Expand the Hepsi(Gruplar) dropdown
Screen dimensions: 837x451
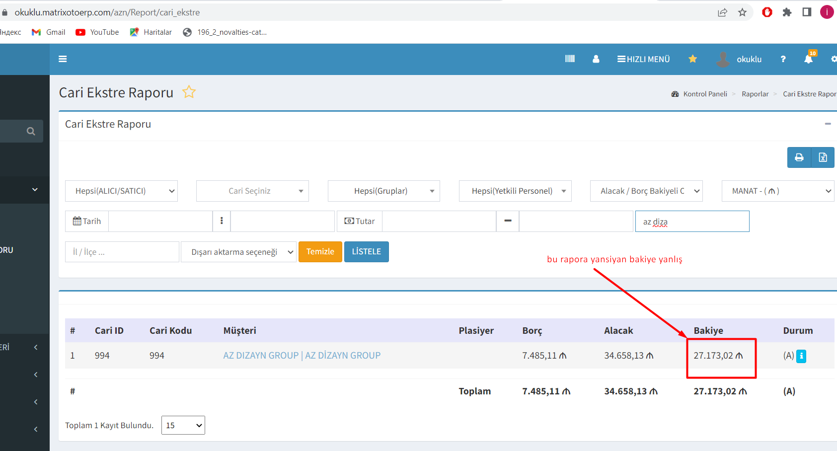point(383,191)
